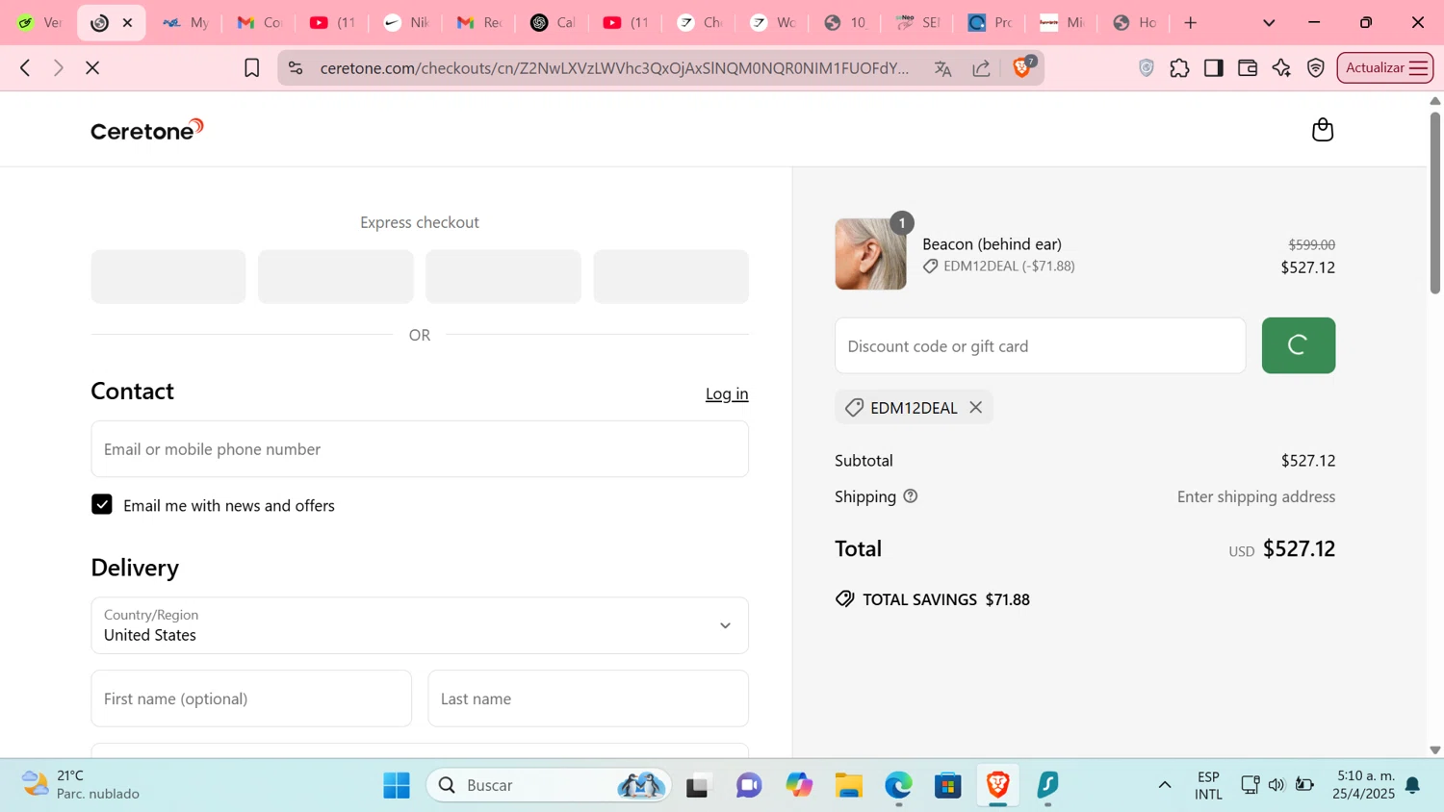Click the Beacon product thumbnail
Screen dimensions: 1444x812
pos(870,254)
